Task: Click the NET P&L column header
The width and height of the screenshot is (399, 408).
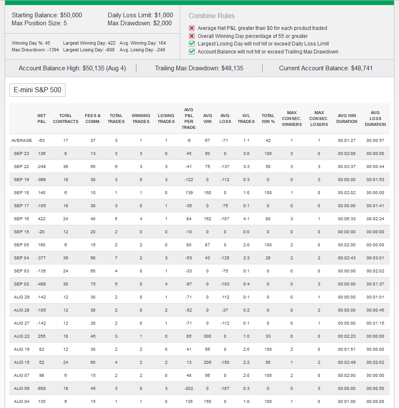Action: click(x=41, y=118)
